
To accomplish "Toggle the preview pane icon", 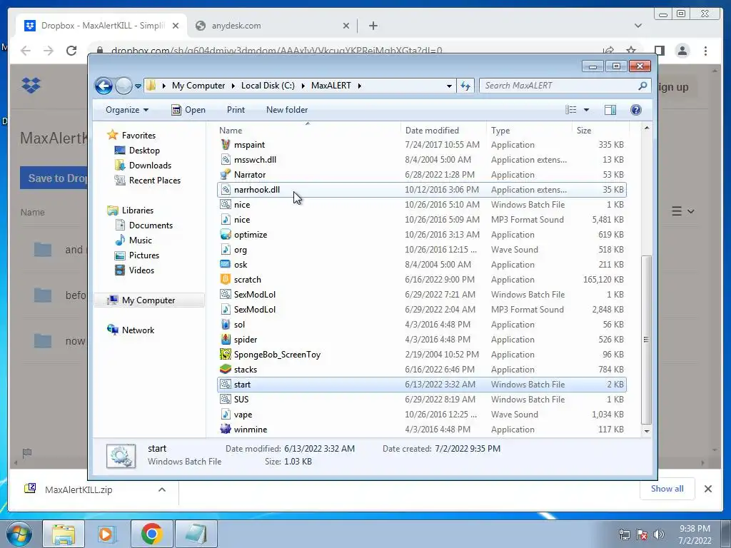I will point(610,110).
